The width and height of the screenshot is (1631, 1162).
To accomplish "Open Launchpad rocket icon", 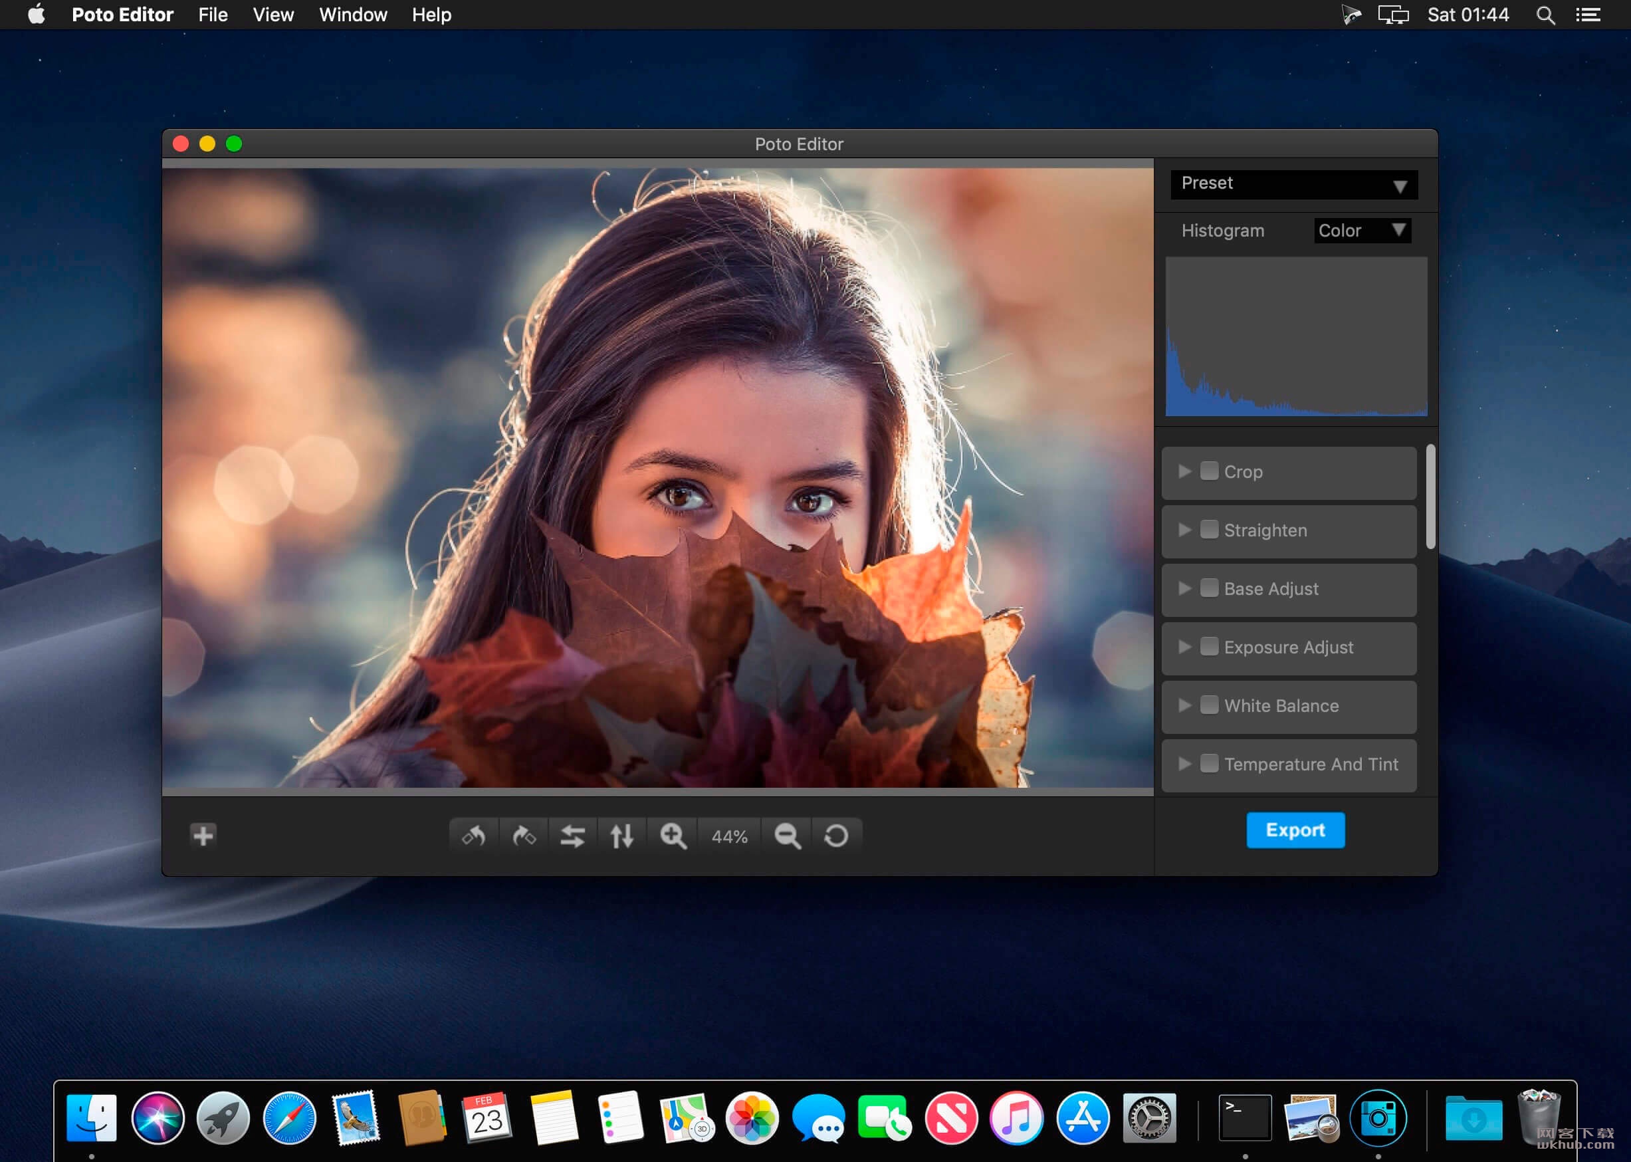I will click(223, 1117).
